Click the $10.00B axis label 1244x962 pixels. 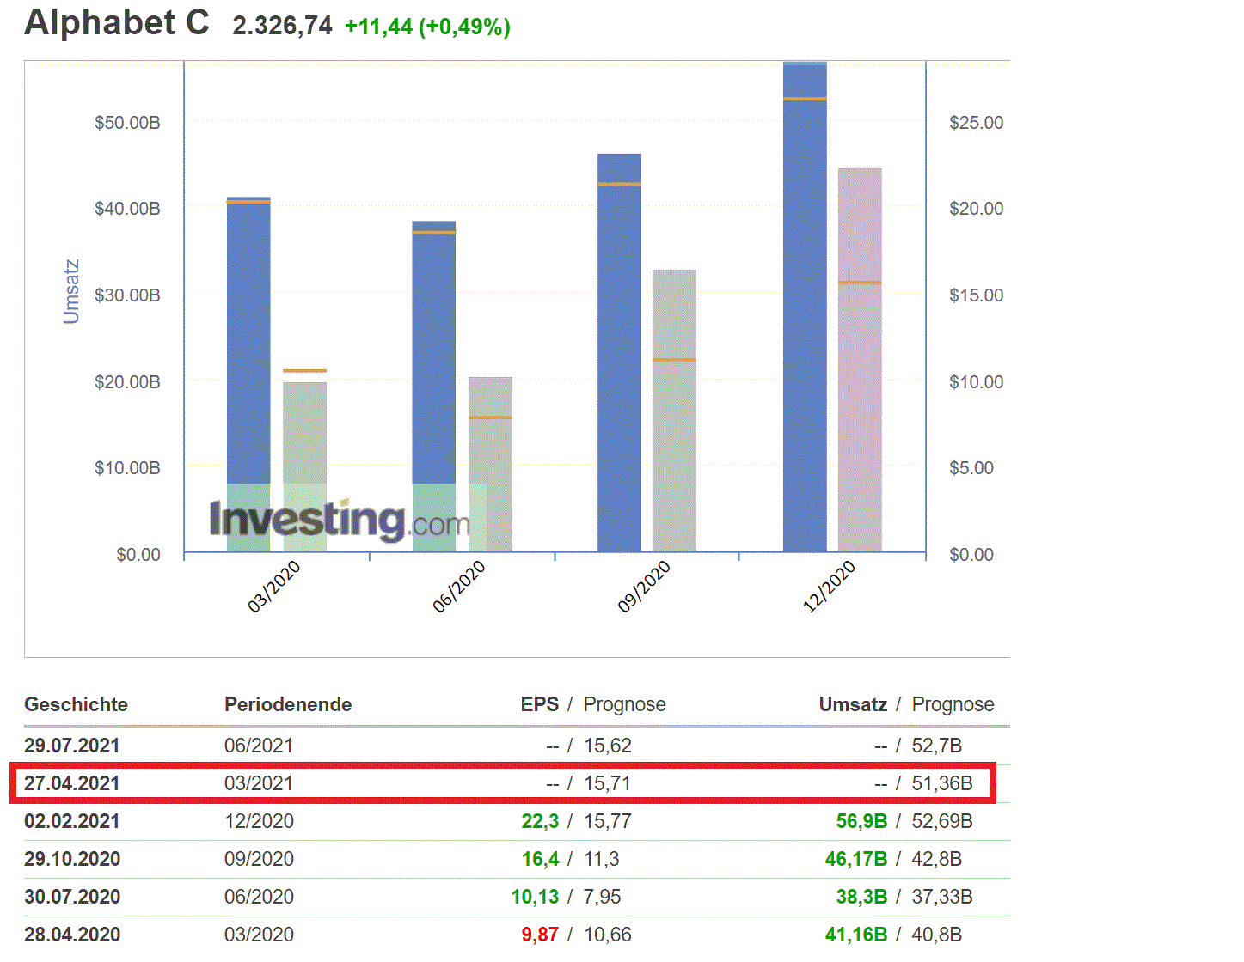coord(127,468)
